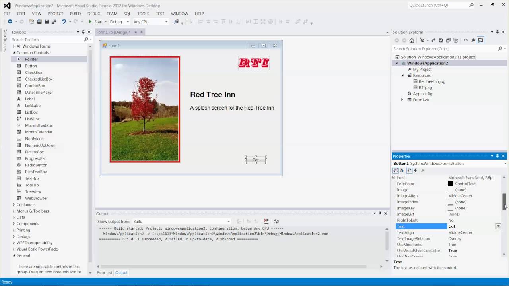Open the BUILD menu
The width and height of the screenshot is (509, 286).
[x=75, y=14]
